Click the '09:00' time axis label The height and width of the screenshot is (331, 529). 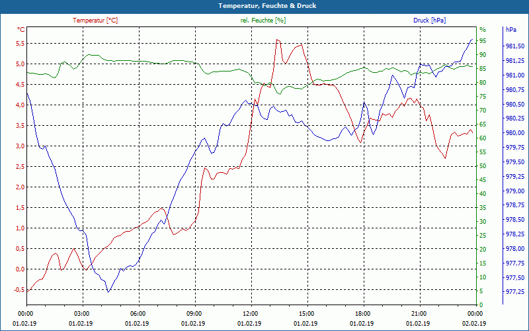pyautogui.click(x=194, y=314)
